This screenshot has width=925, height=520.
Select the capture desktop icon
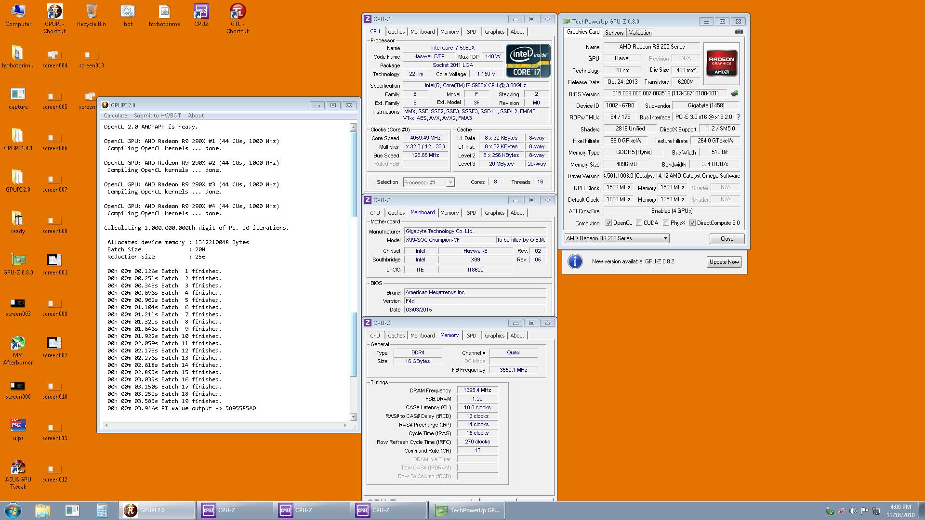point(18,99)
